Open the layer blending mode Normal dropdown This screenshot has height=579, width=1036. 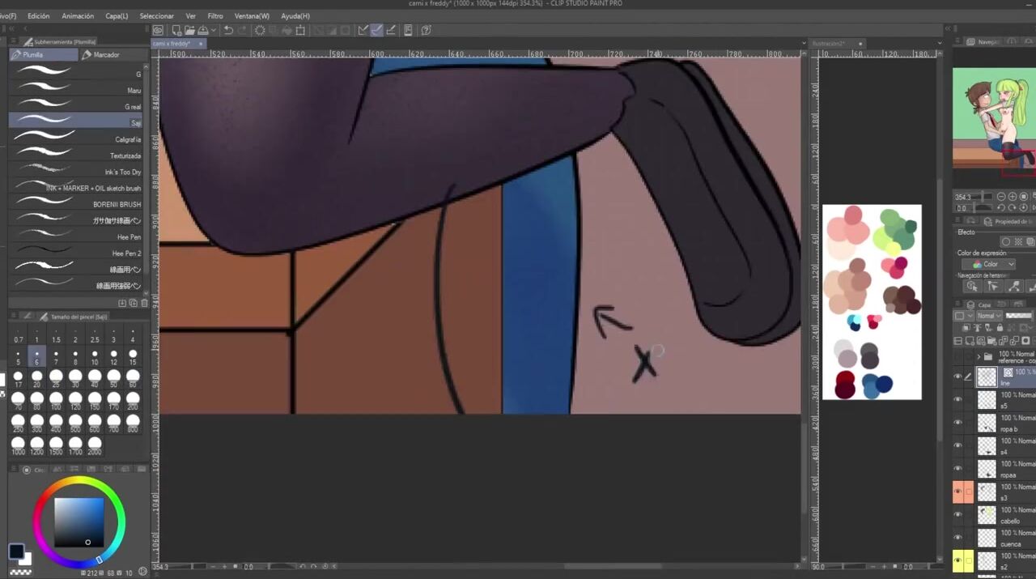988,316
